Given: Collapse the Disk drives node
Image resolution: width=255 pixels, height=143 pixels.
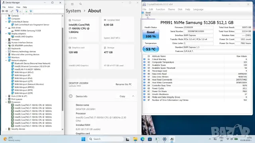Looking at the screenshot, I should point(6,27).
